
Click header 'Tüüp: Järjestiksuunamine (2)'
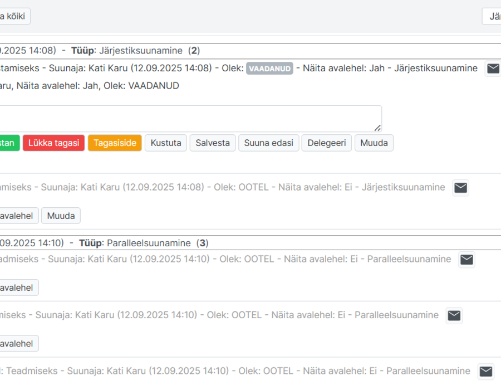click(135, 51)
